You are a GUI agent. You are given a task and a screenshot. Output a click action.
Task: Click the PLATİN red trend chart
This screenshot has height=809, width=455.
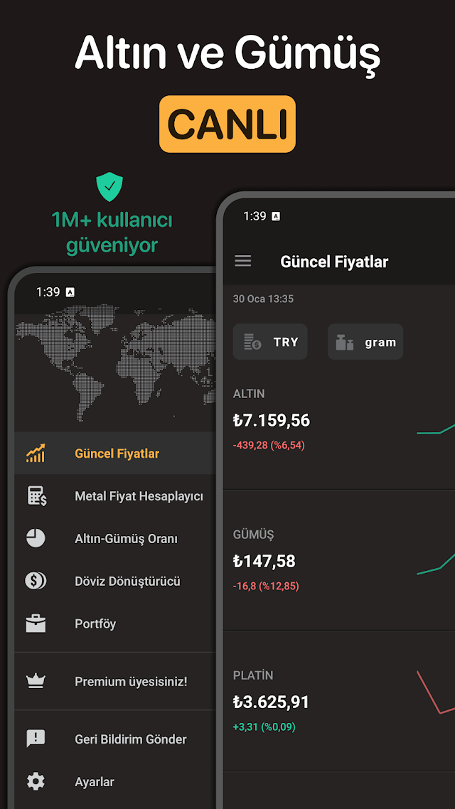click(x=436, y=692)
